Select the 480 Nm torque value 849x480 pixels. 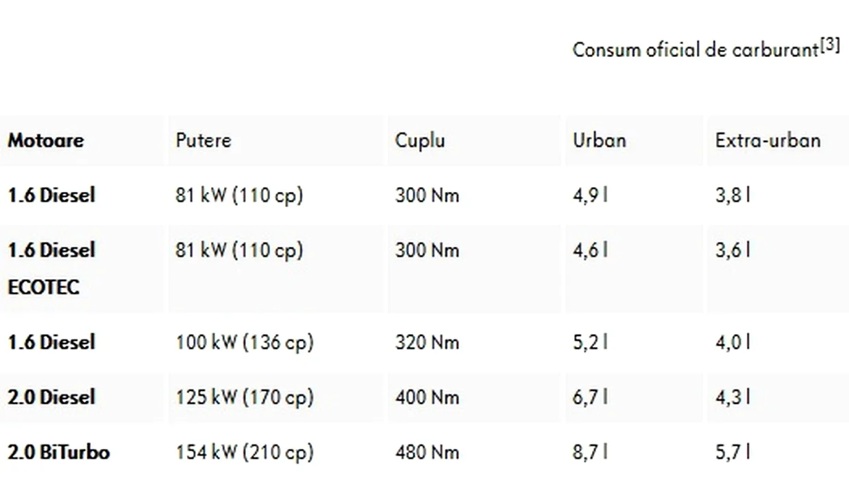(427, 453)
